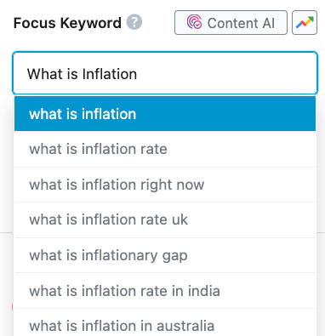325x336 pixels.
Task: Open the Google Trends arrow icon button
Action: pos(305,23)
